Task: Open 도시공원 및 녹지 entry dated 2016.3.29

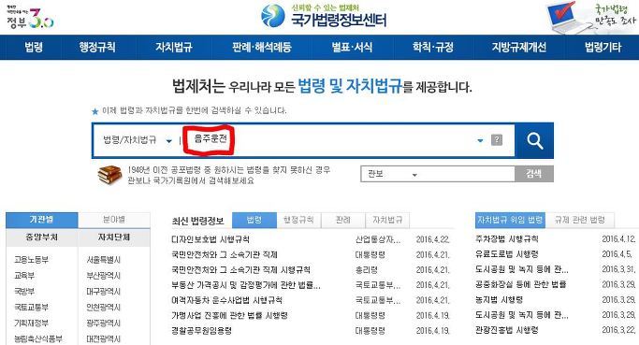Action: (522, 315)
